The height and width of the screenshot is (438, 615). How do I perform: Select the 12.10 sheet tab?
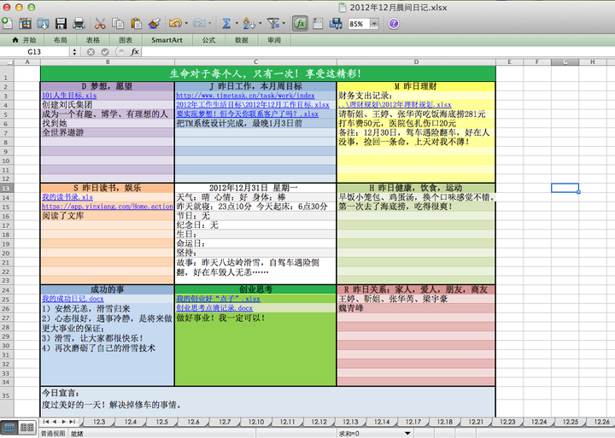pos(256,422)
